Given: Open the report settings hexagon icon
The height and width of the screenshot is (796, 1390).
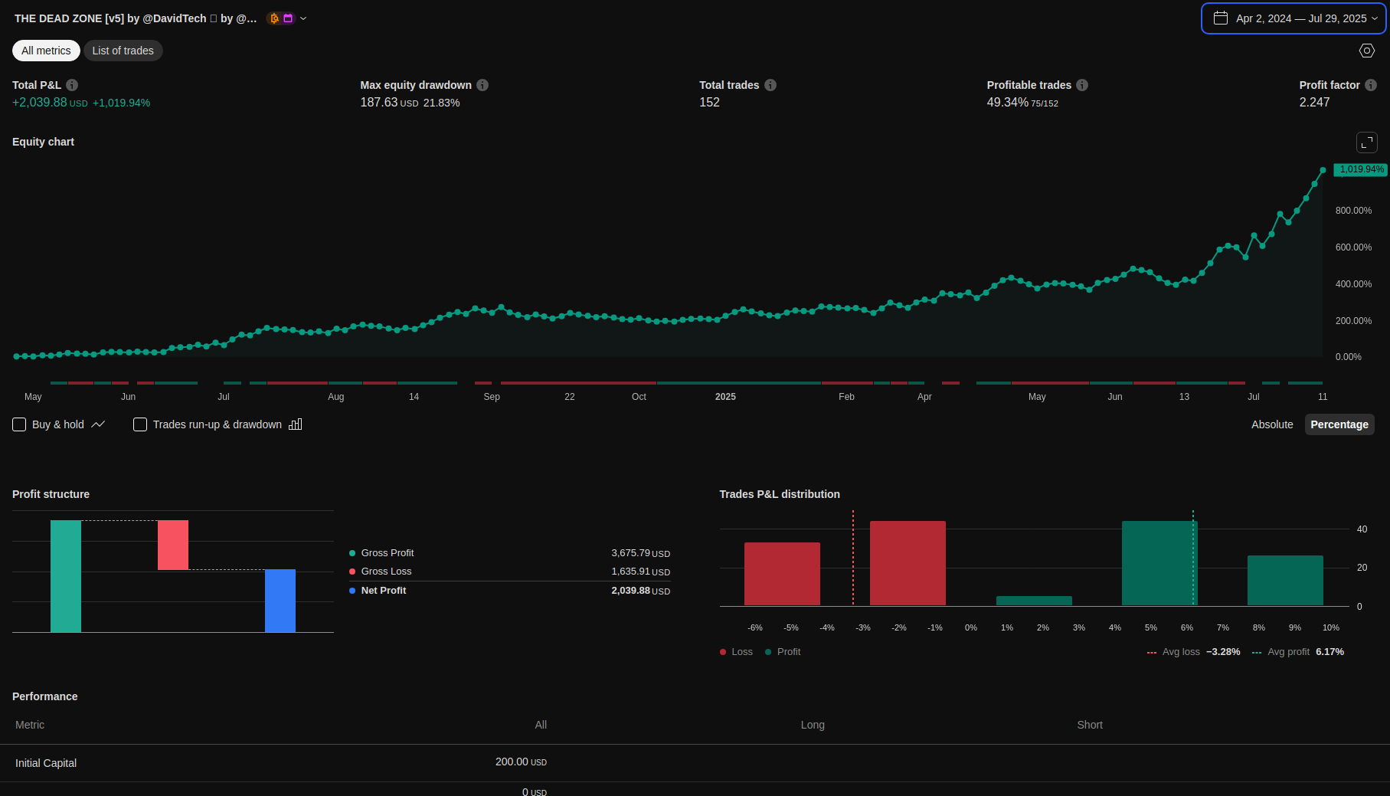Looking at the screenshot, I should click(1366, 51).
